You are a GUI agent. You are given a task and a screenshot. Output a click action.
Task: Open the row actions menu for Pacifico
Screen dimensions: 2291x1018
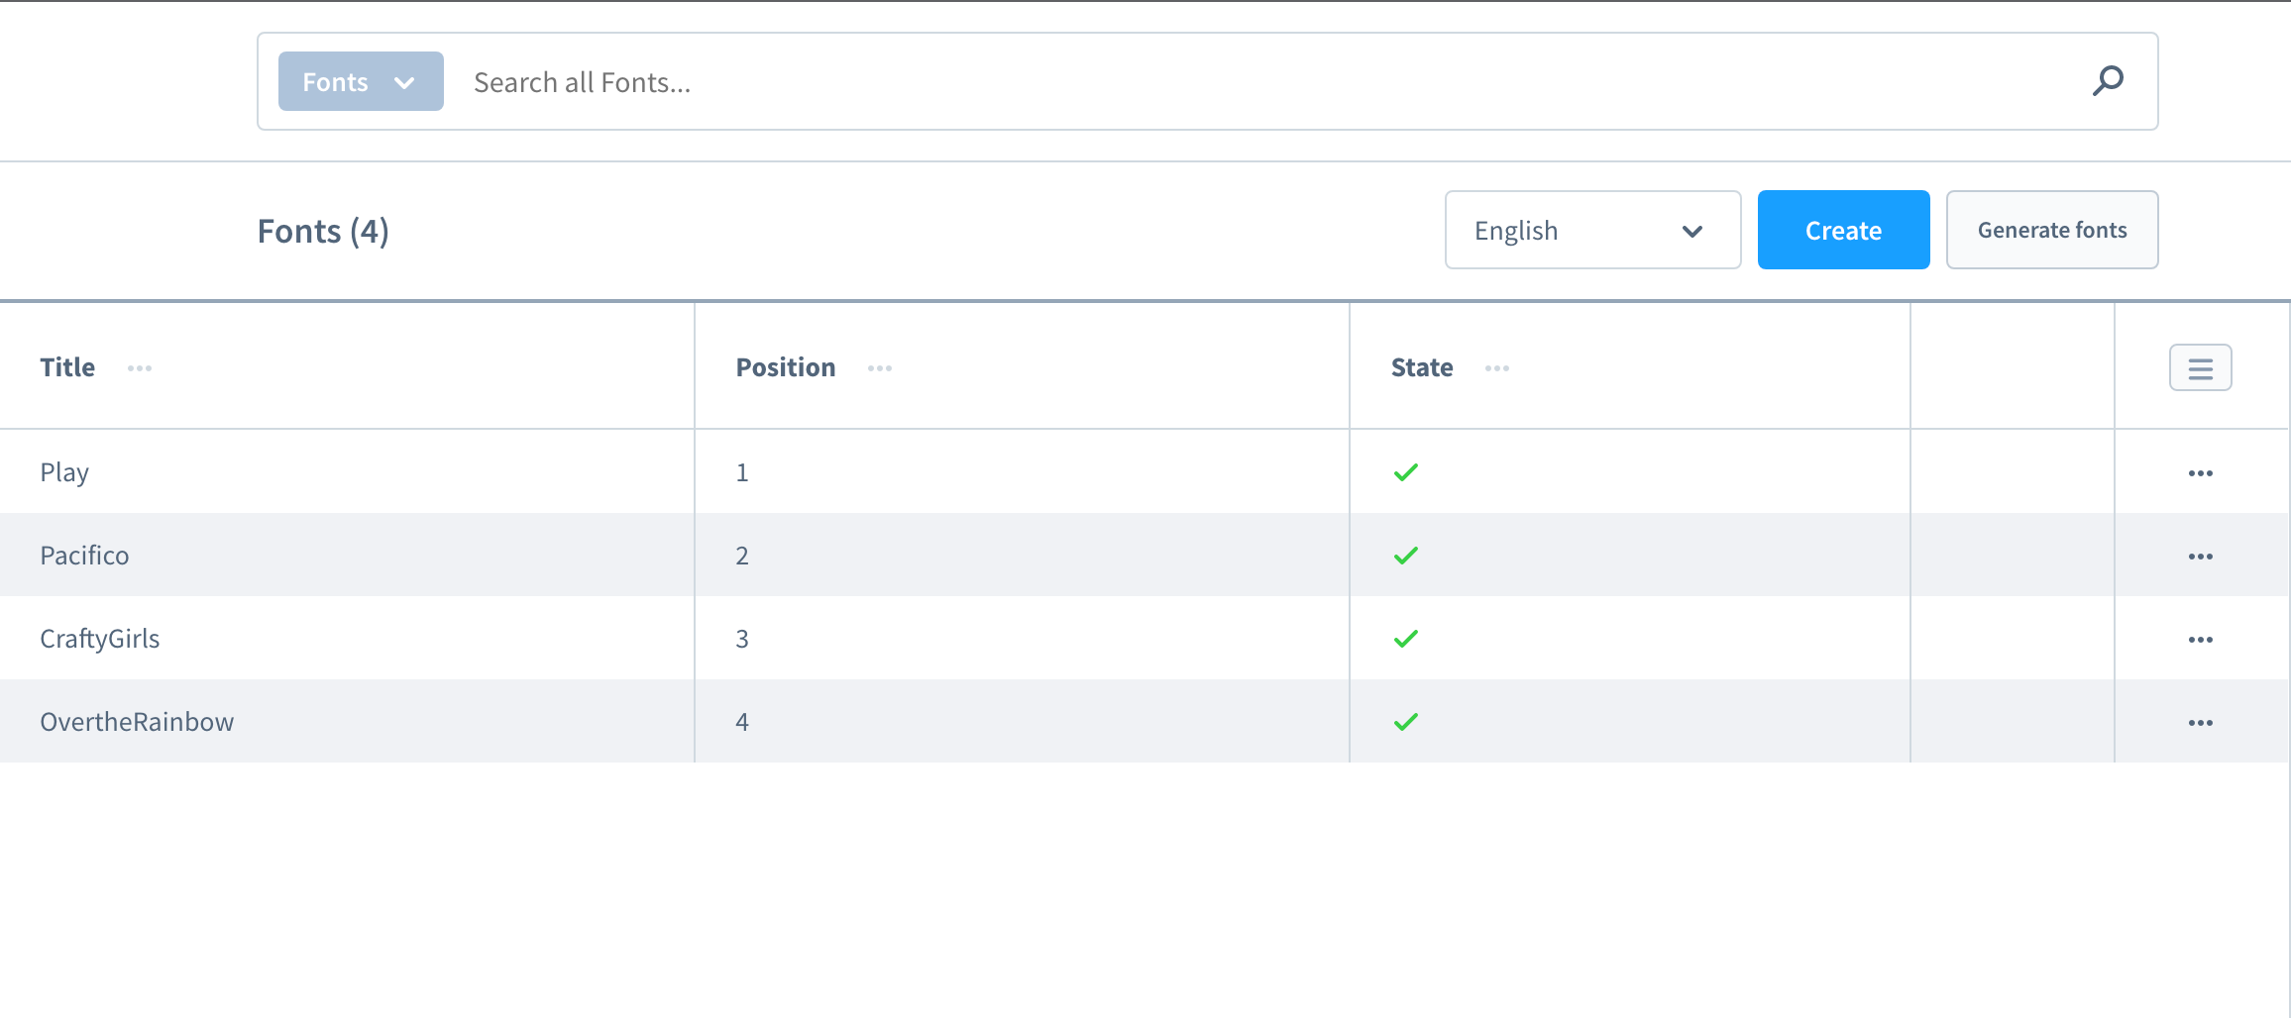click(x=2200, y=557)
